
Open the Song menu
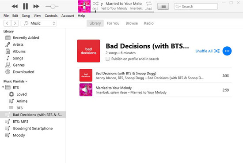coord(26,15)
